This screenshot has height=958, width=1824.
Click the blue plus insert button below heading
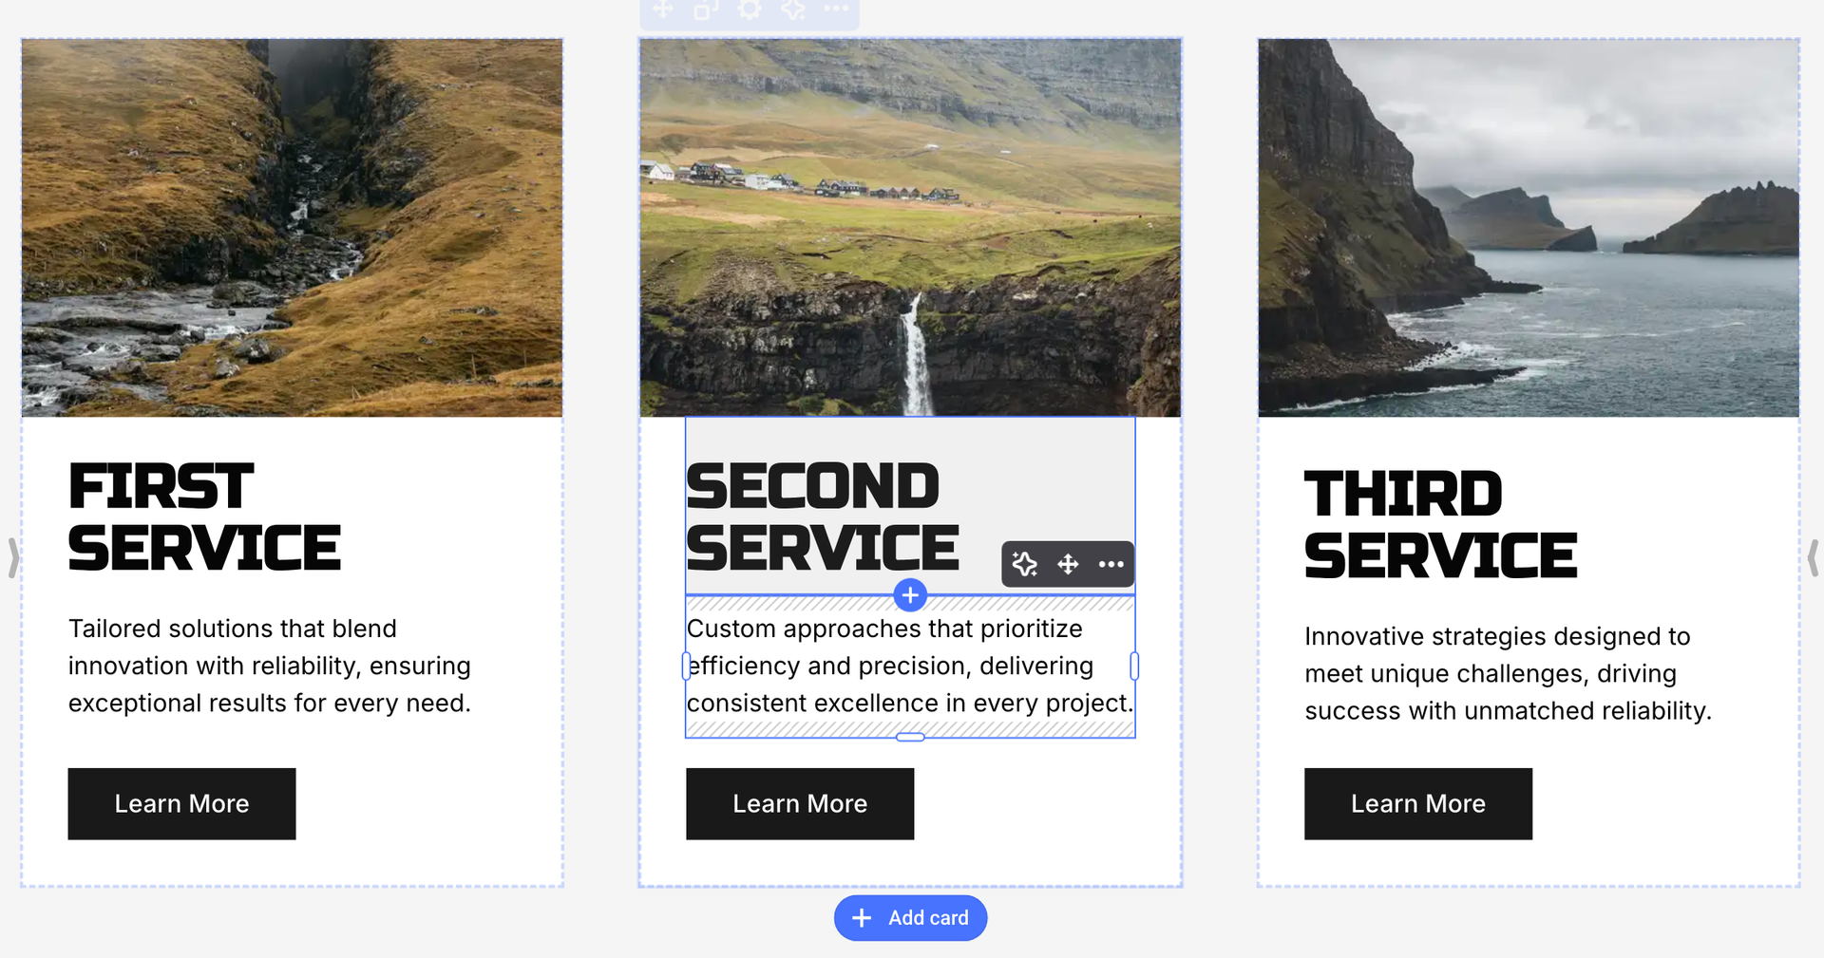pyautogui.click(x=910, y=595)
